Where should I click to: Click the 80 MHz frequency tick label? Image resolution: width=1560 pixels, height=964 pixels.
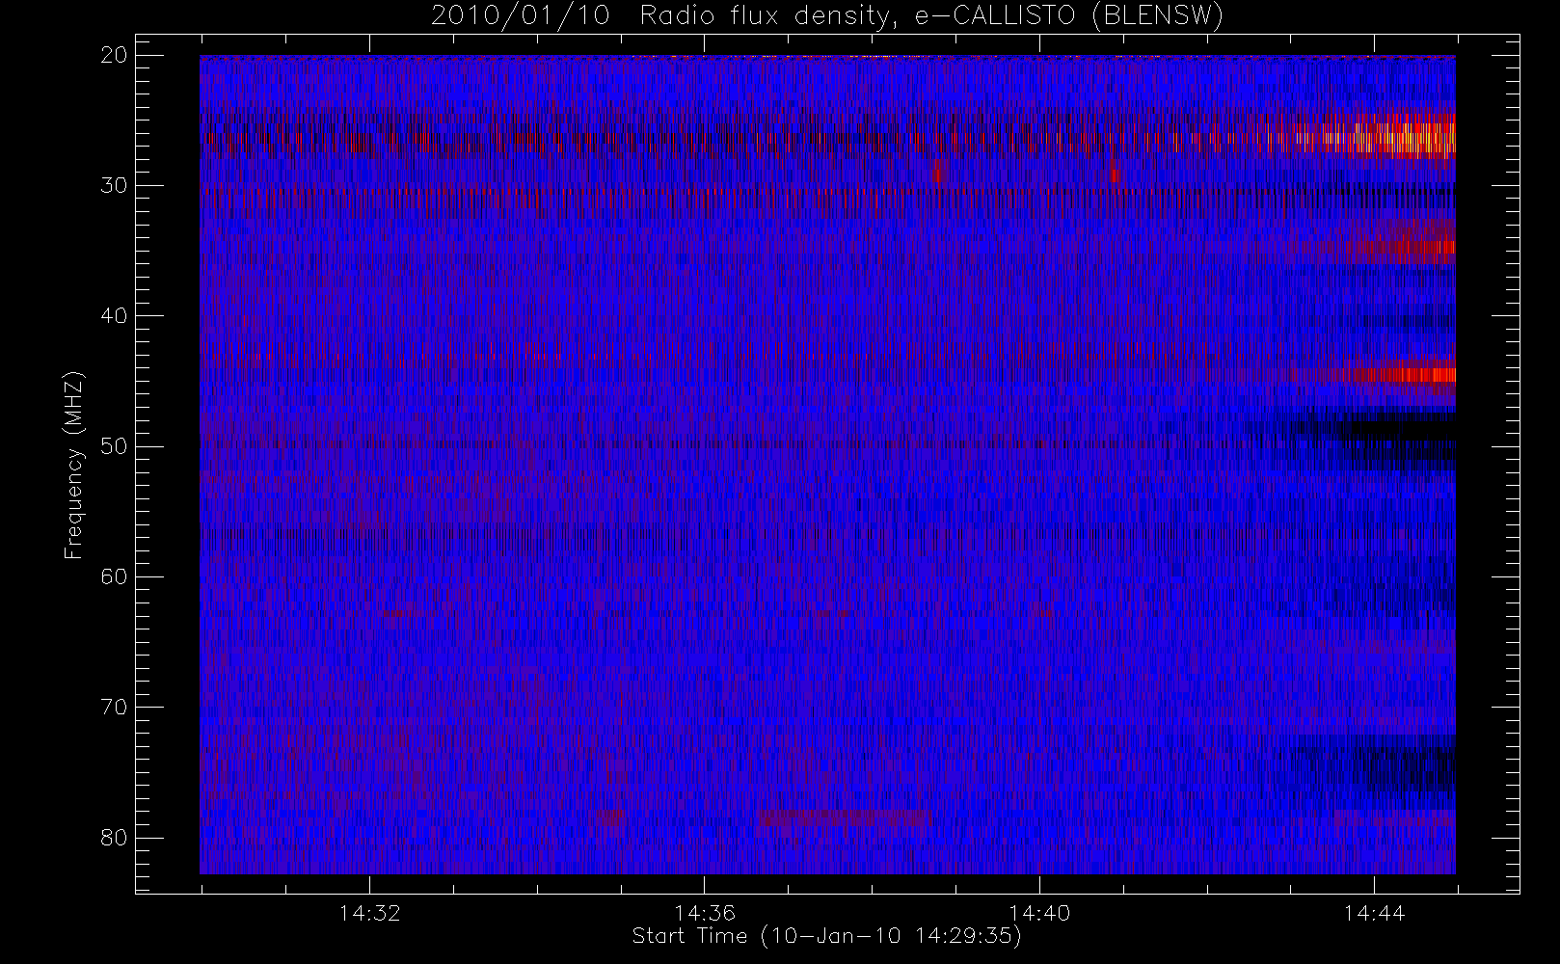pyautogui.click(x=114, y=837)
